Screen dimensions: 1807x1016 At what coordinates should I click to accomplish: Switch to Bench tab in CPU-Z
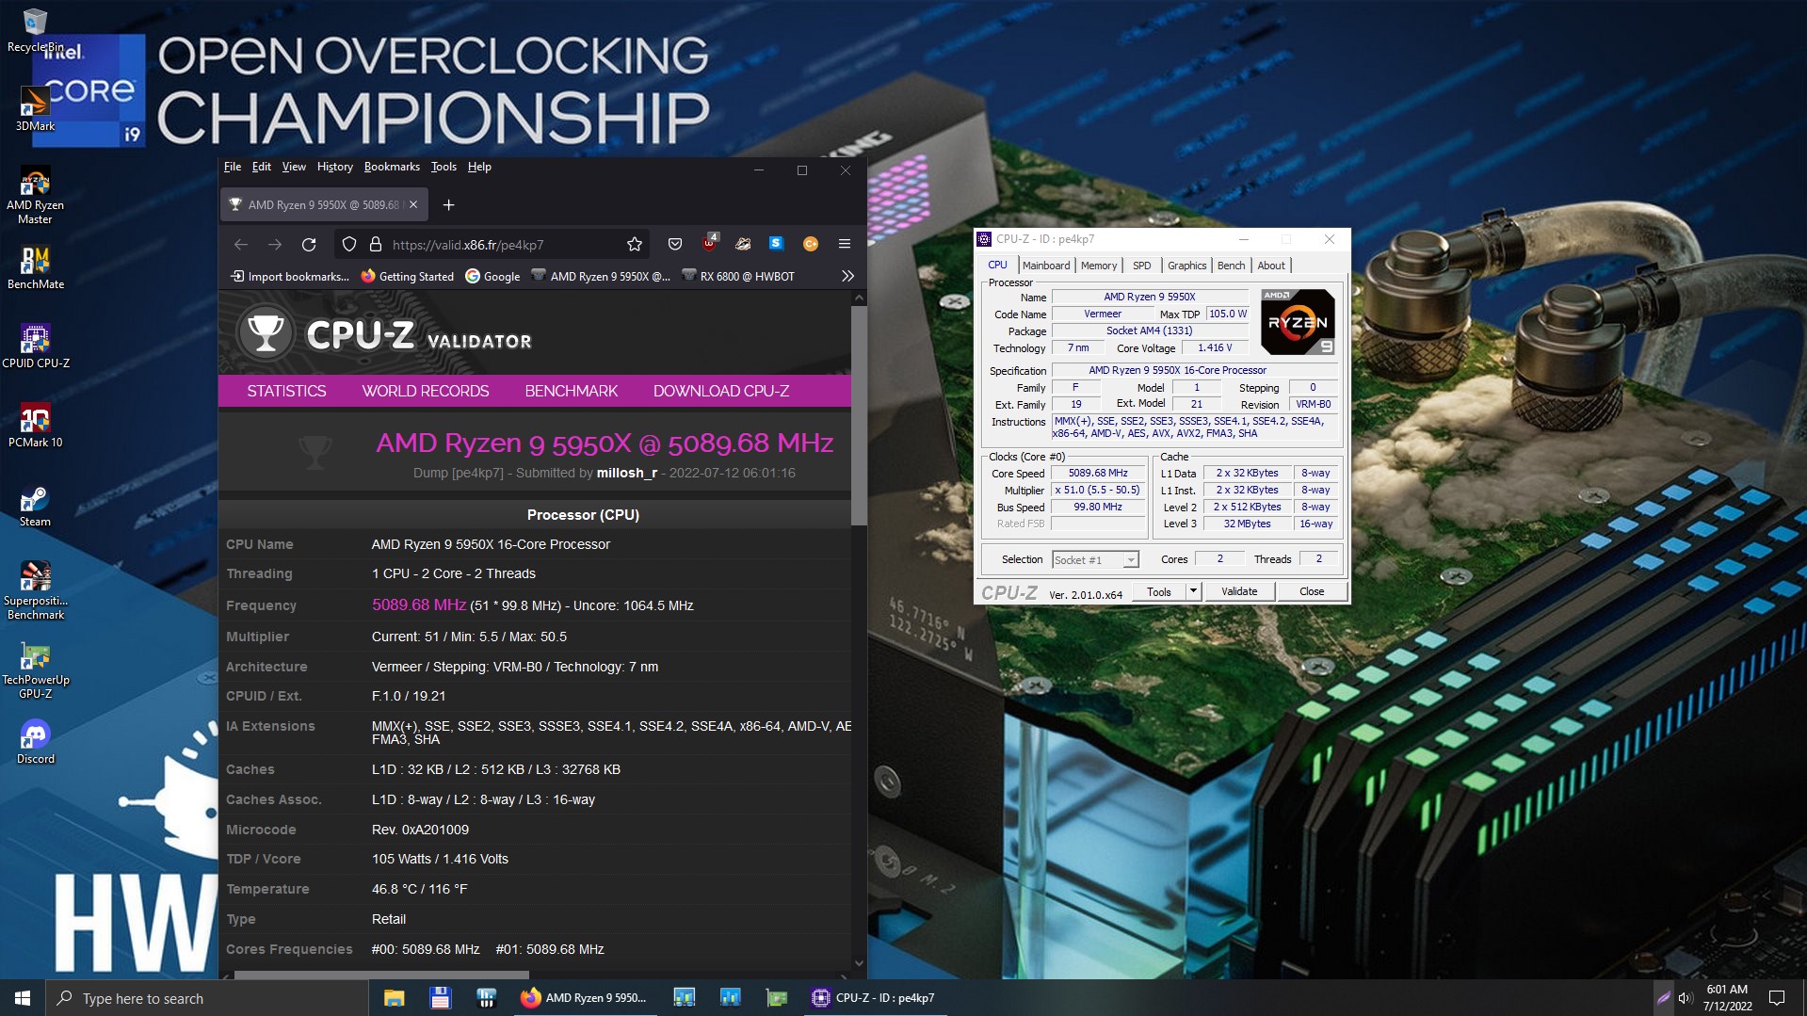[1231, 266]
